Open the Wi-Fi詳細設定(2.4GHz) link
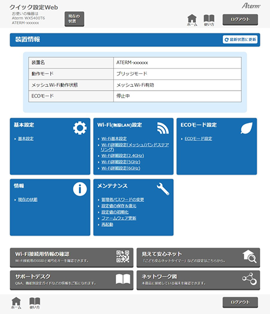The height and width of the screenshot is (314, 270). click(123, 155)
